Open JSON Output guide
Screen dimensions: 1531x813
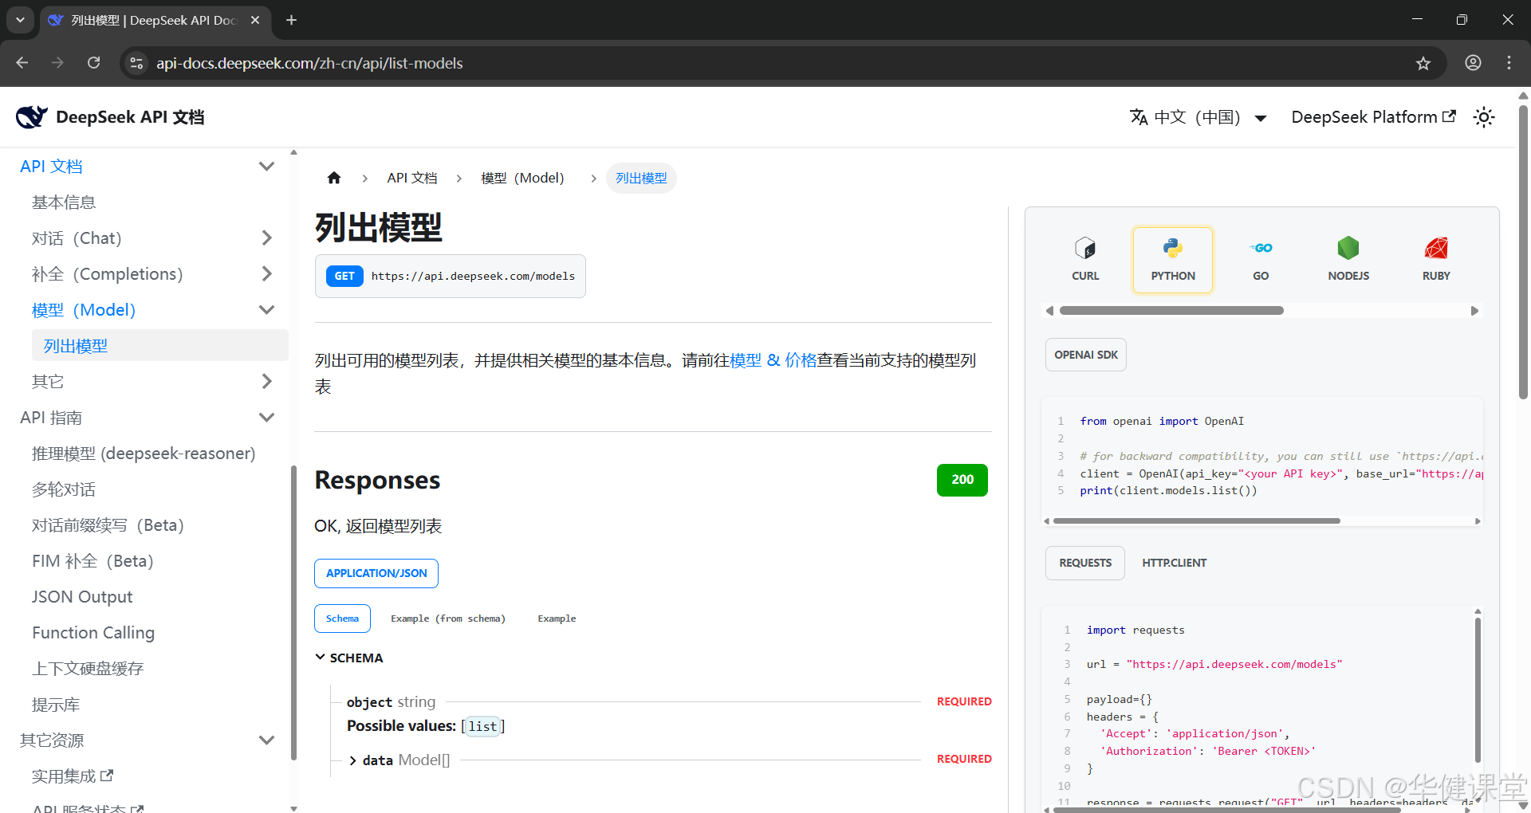coord(82,597)
